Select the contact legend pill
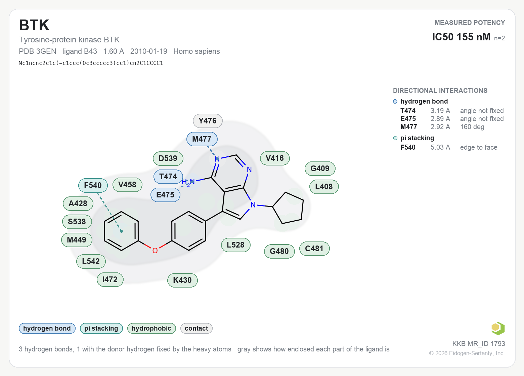 click(196, 329)
